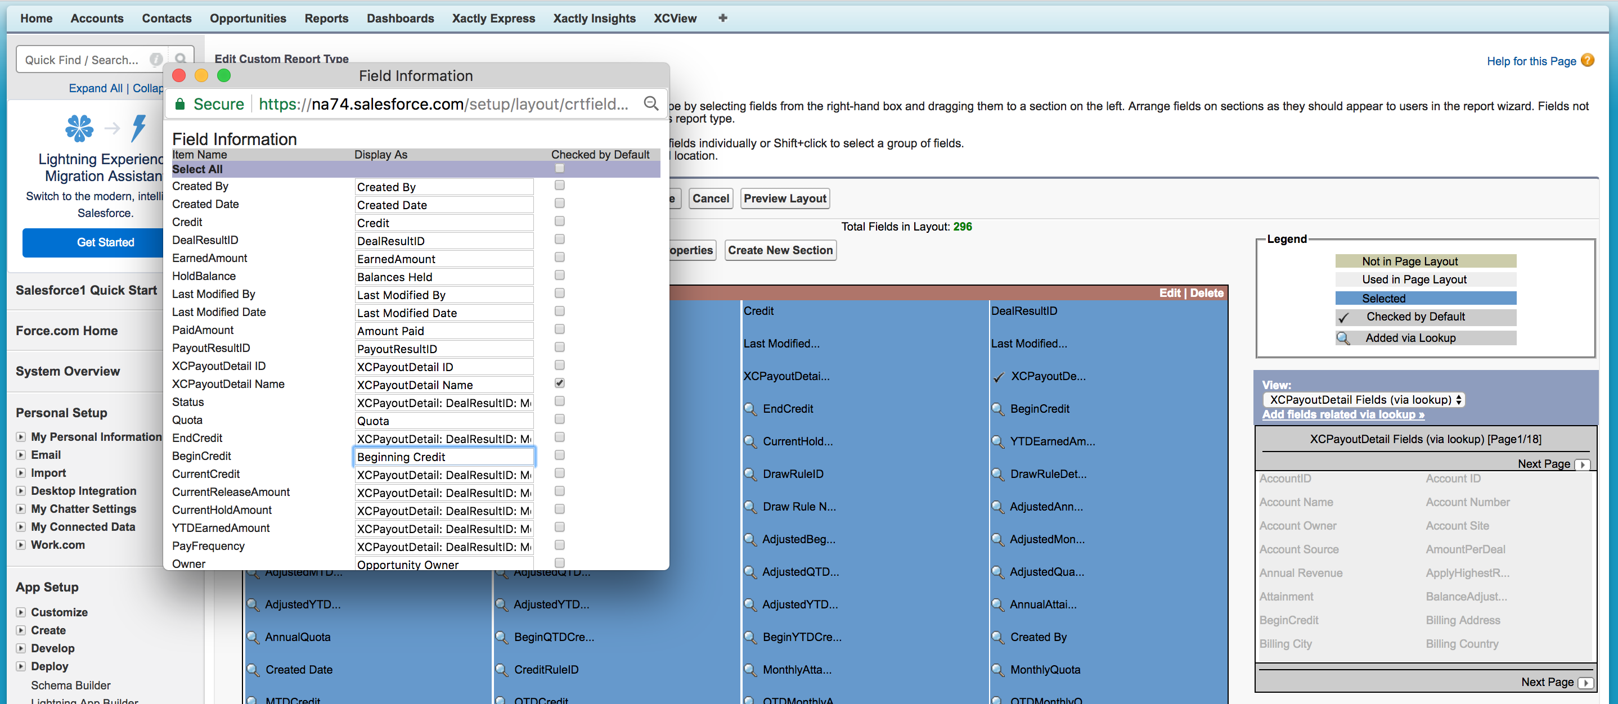Screen dimensions: 1618x704
Task: Check the PaidAmount default checkbox
Action: click(x=559, y=329)
